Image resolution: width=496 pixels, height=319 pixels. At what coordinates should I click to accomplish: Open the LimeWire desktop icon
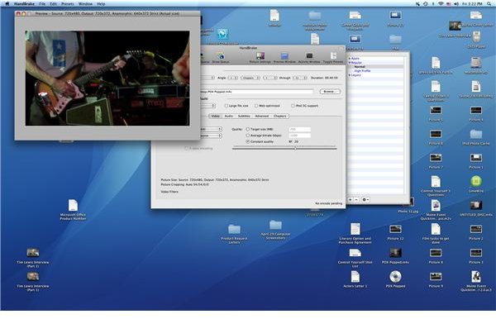coord(476,184)
